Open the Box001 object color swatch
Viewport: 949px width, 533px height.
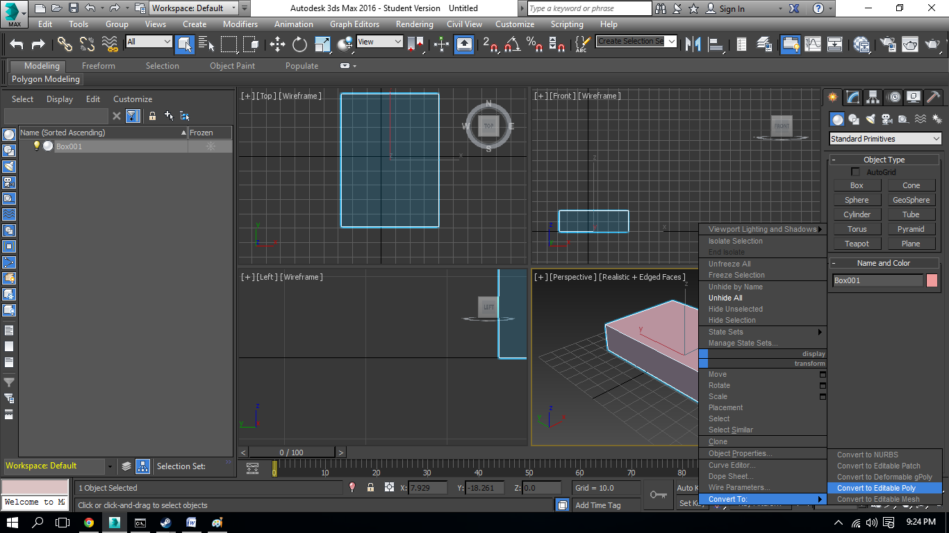point(932,280)
